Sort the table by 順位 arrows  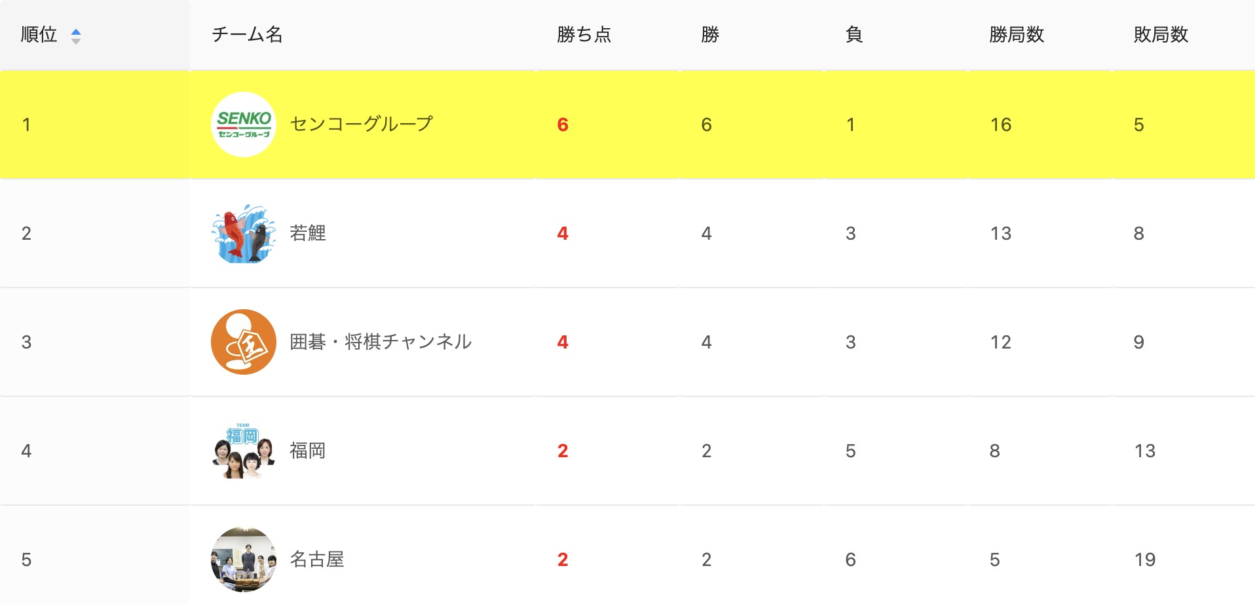coord(76,35)
